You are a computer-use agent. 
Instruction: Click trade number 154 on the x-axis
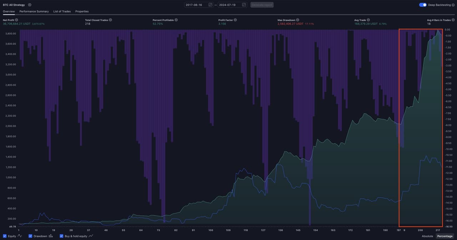pos(316,230)
